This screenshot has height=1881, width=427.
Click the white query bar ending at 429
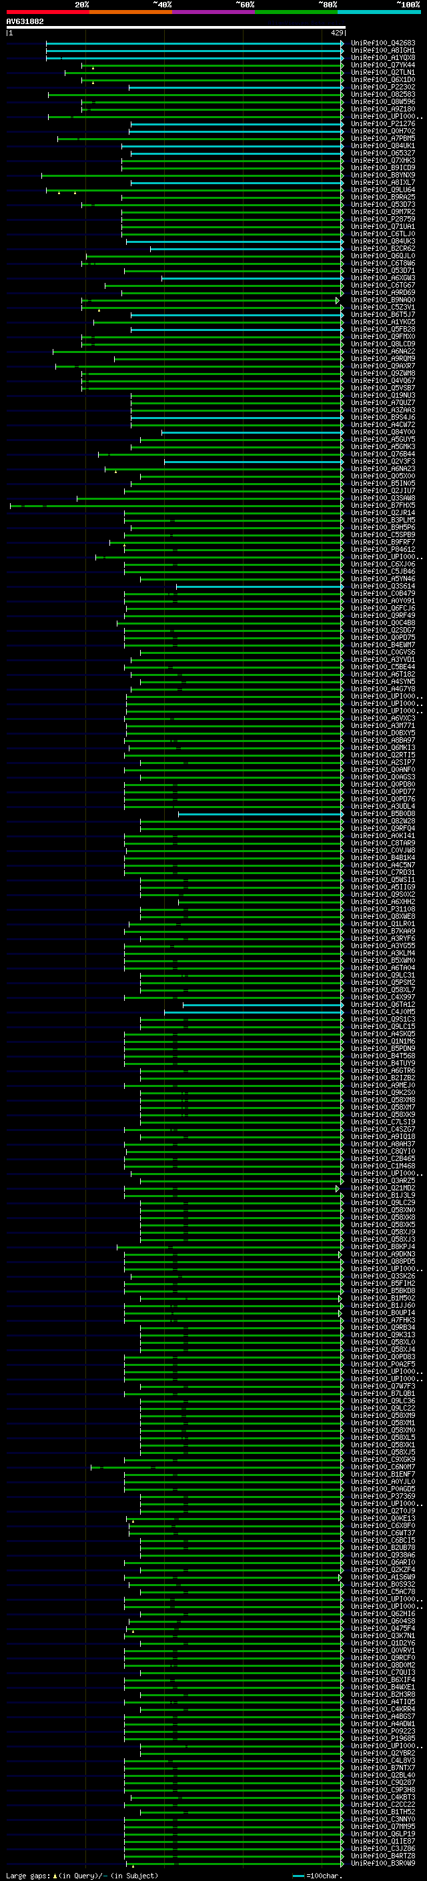(x=176, y=28)
